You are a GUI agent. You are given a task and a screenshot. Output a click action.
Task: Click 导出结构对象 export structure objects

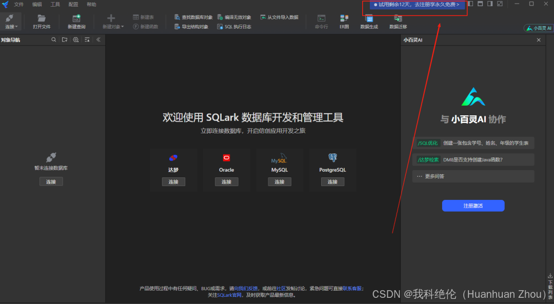(191, 27)
